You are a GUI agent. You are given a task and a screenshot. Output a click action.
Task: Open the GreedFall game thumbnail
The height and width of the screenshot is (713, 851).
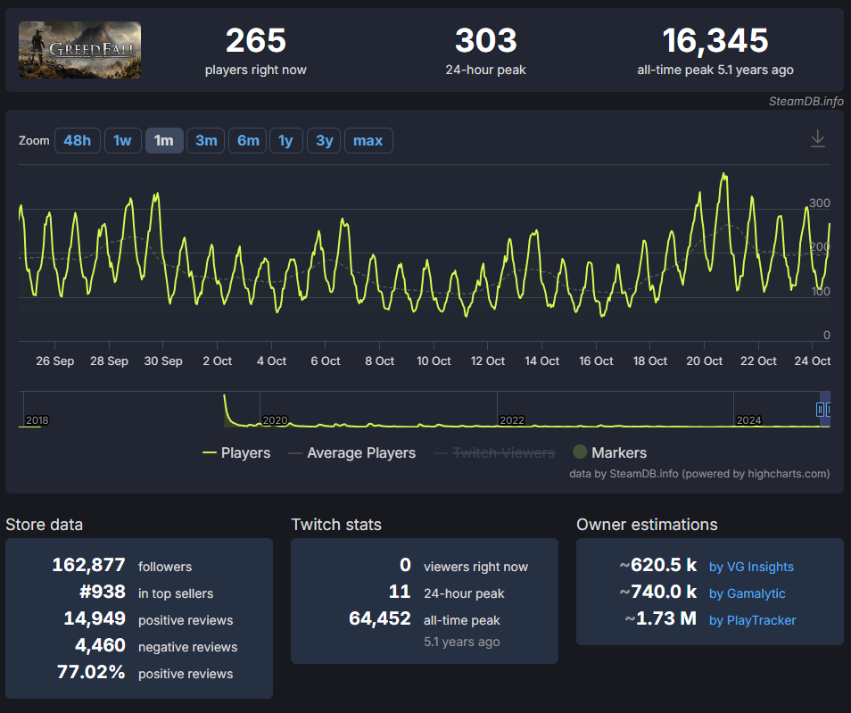coord(79,50)
